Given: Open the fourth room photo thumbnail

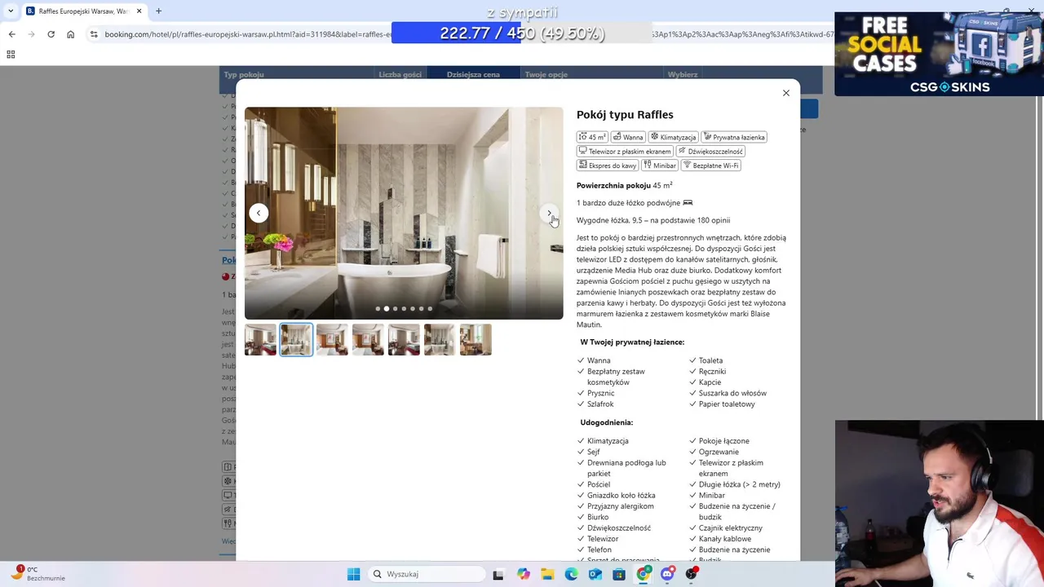Looking at the screenshot, I should (x=368, y=340).
